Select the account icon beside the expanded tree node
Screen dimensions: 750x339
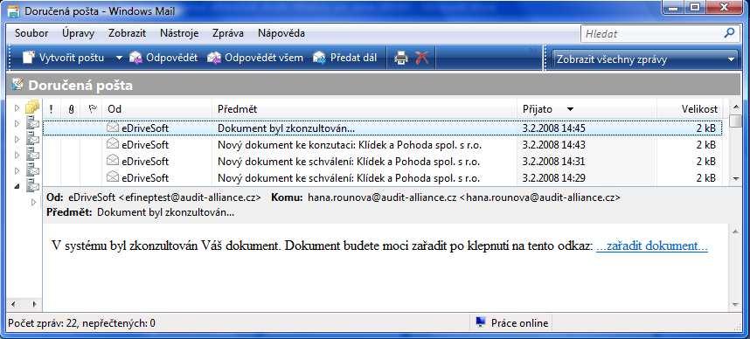click(x=32, y=186)
